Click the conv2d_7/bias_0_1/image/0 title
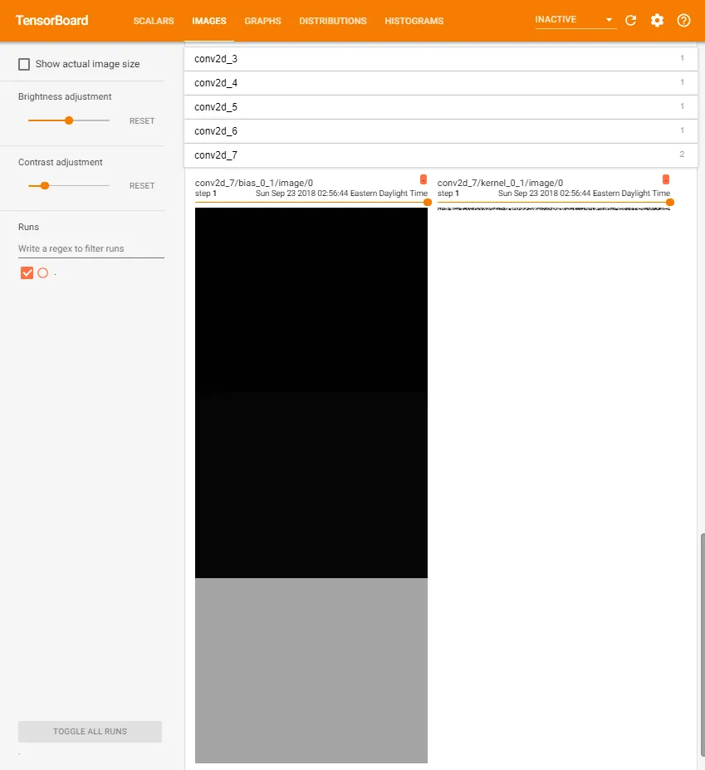This screenshot has width=705, height=770. (254, 183)
